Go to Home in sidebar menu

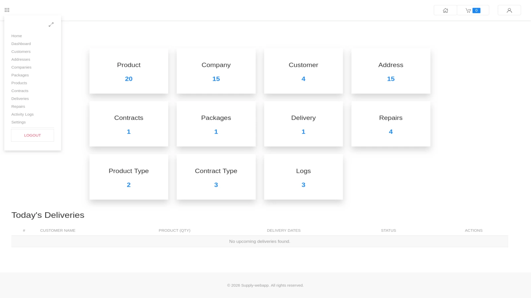coord(17,36)
